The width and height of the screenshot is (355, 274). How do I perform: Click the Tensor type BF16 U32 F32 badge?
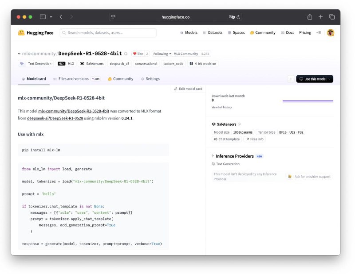(280, 132)
